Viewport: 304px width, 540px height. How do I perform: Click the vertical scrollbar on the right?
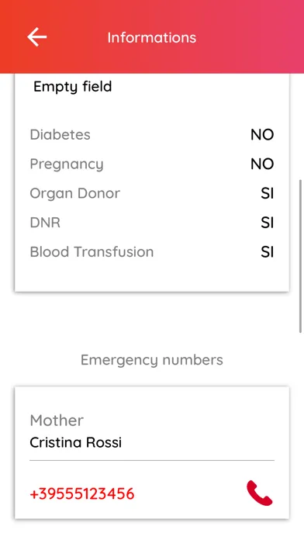(301, 256)
